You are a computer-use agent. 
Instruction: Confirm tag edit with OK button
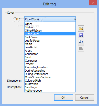point(63,98)
